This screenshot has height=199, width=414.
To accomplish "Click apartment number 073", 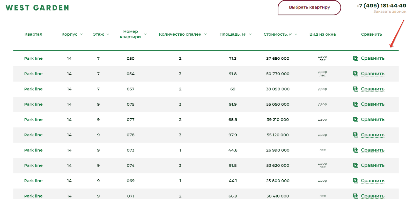I will coord(130,150).
